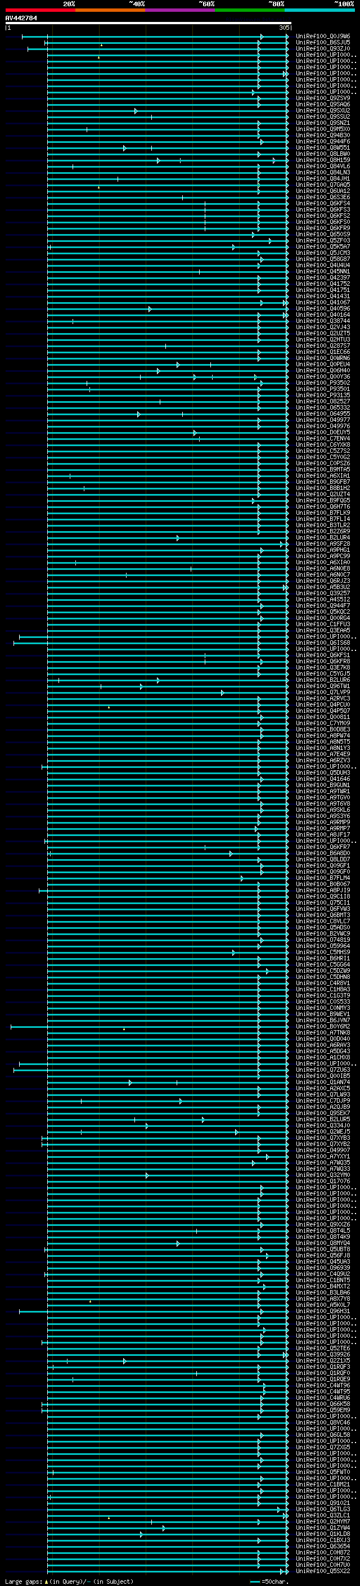Select the UniRef100_Q9SXU2 label
The height and width of the screenshot is (1586, 360).
point(323,111)
